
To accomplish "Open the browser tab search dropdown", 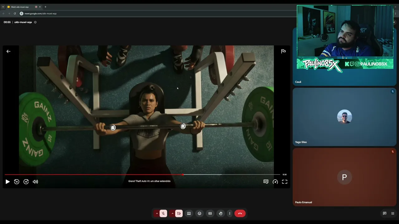I will pos(3,7).
